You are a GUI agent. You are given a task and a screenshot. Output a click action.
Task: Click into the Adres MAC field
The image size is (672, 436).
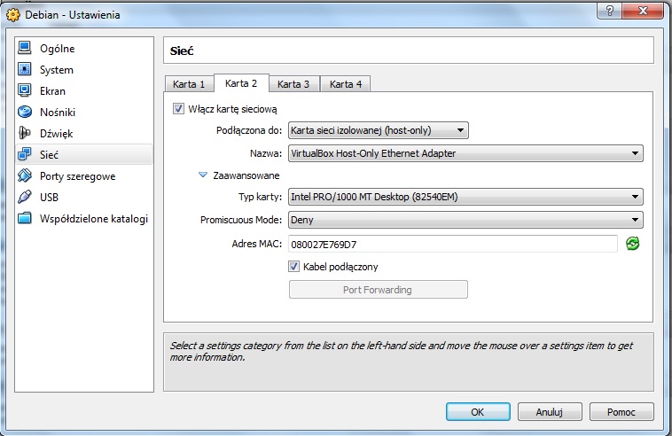pyautogui.click(x=451, y=244)
